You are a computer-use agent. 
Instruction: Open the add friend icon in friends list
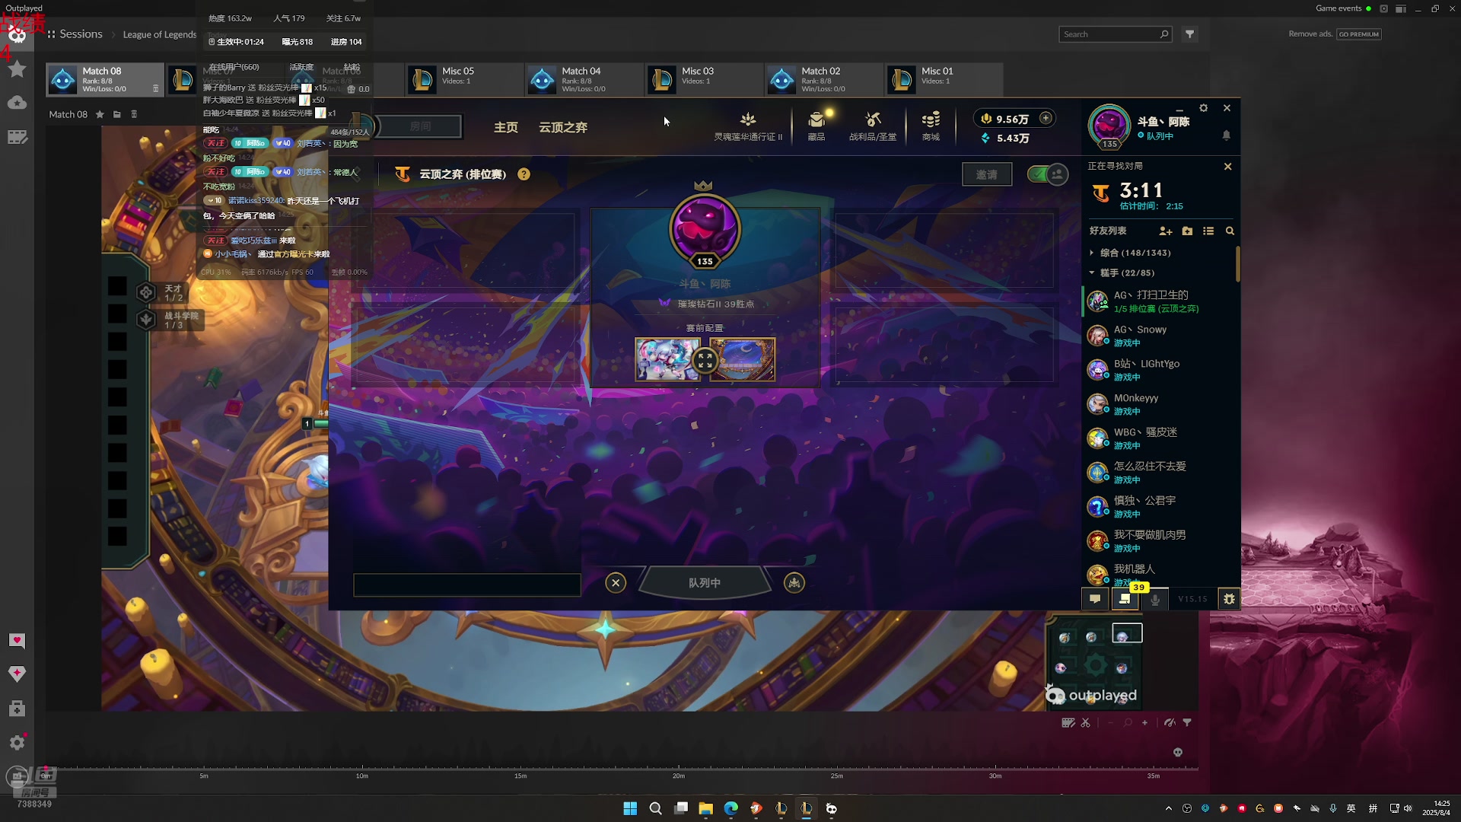click(1166, 231)
